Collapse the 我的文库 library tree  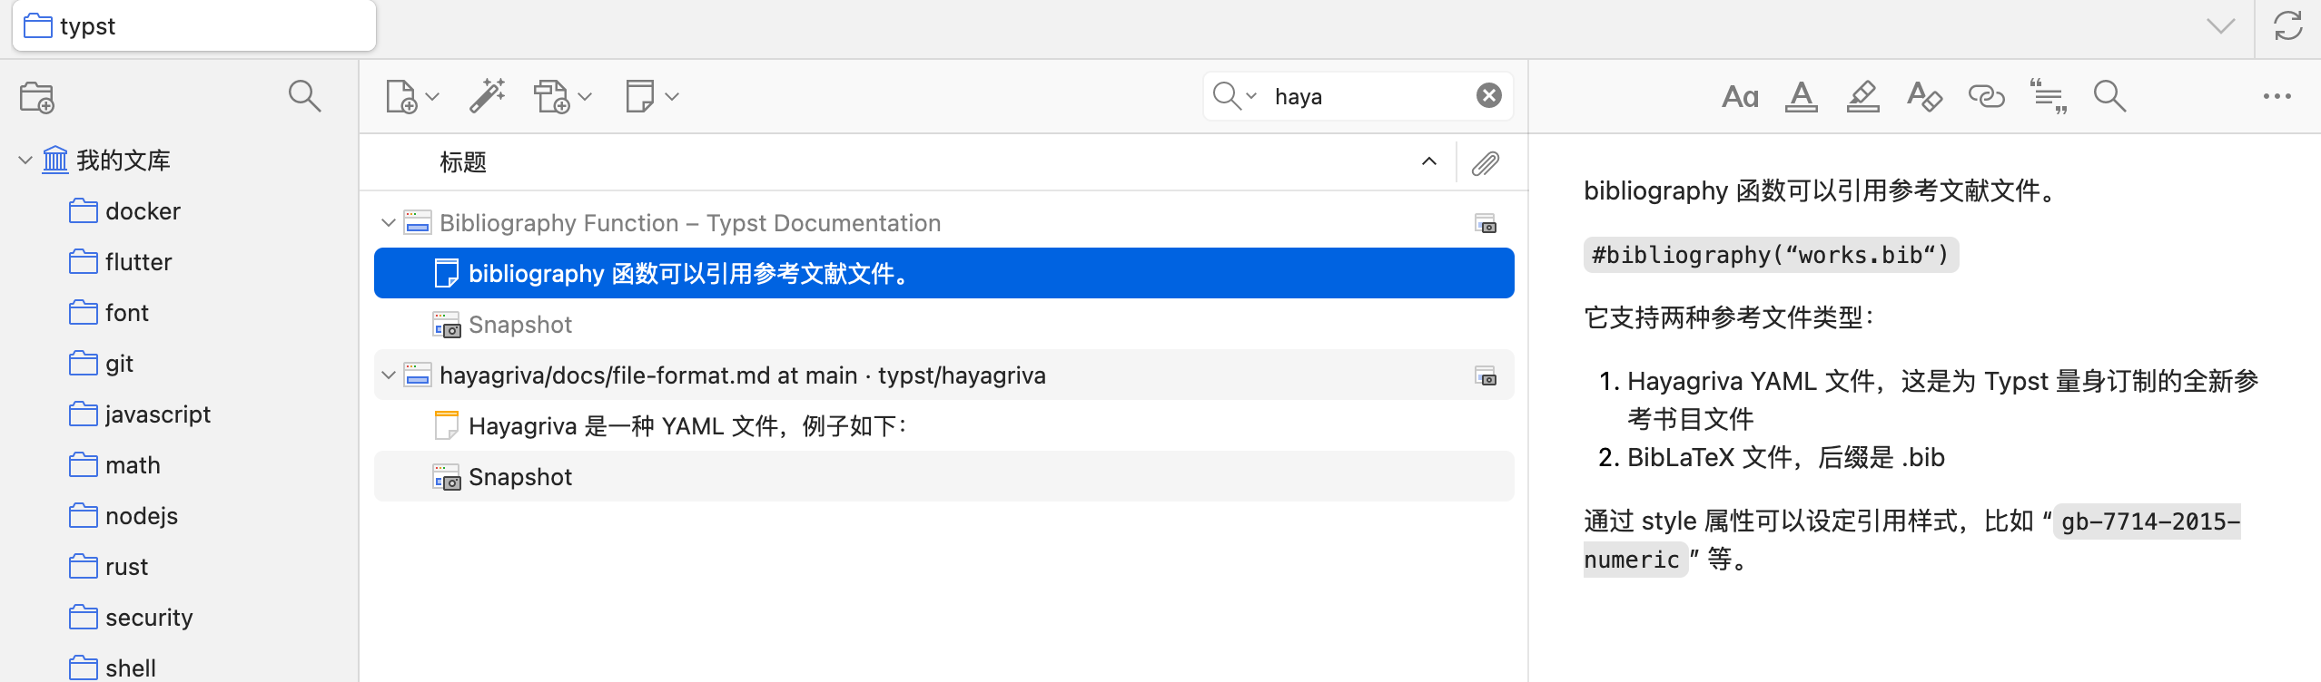click(25, 161)
